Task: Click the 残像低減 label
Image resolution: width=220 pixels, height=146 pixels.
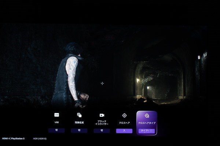Action: click(x=79, y=123)
